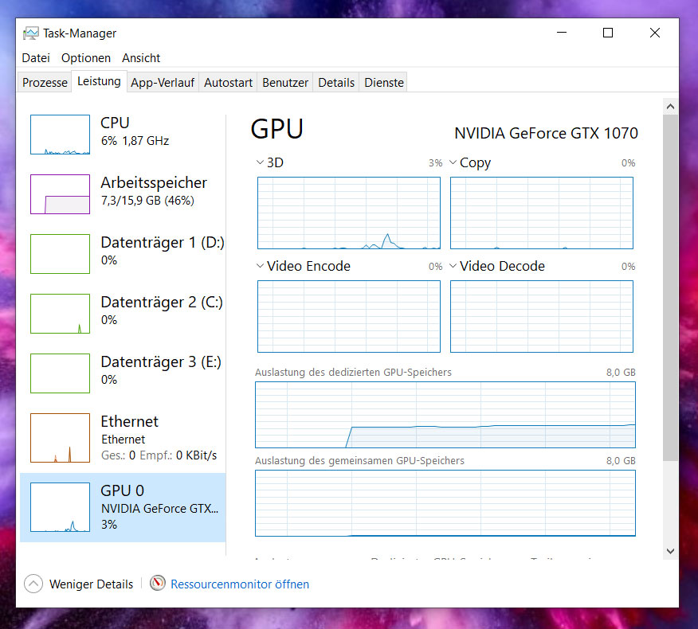The height and width of the screenshot is (629, 698).
Task: Click the Datenträger 1 (D:) graph thumbnail
Action: pos(60,253)
